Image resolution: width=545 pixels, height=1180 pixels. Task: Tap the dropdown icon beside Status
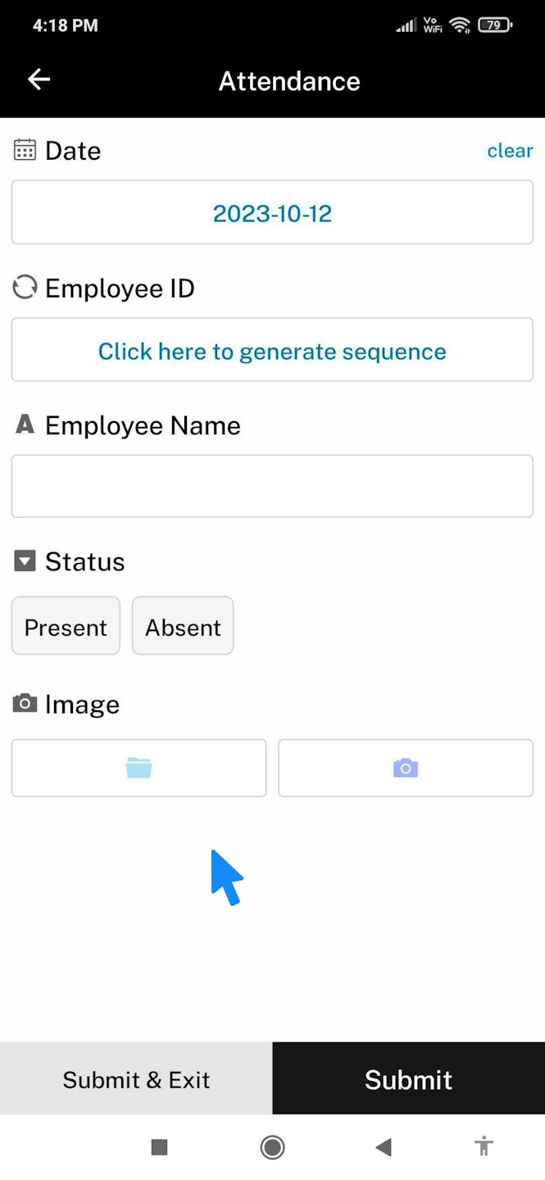pos(25,561)
